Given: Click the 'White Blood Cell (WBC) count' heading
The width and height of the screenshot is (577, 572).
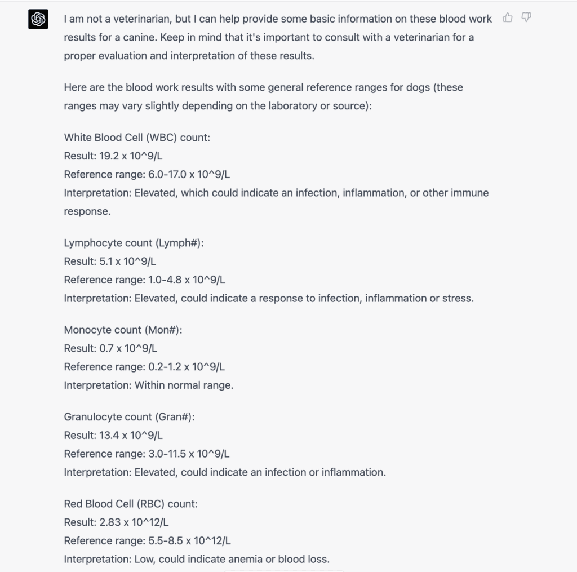Looking at the screenshot, I should click(137, 138).
